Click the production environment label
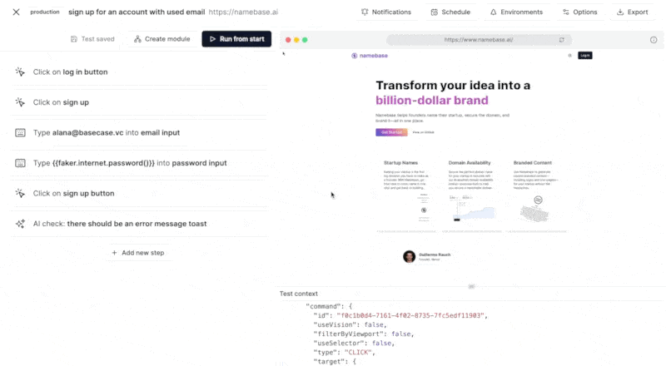 pos(45,12)
